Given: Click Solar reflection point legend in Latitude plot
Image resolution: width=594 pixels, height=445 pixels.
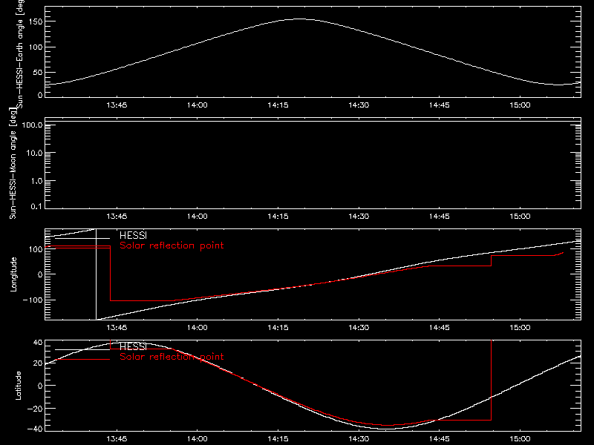Looking at the screenshot, I should pyautogui.click(x=172, y=357).
